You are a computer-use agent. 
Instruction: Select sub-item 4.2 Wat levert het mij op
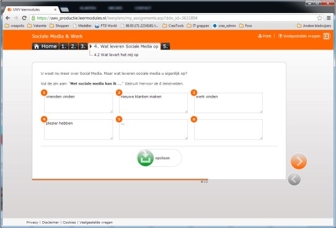click(x=116, y=54)
